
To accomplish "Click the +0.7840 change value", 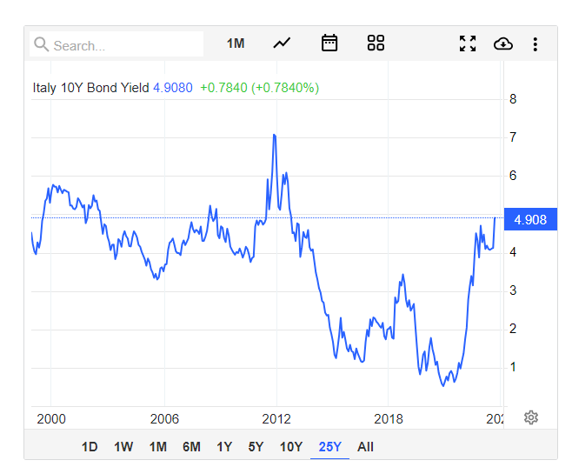I will [223, 88].
